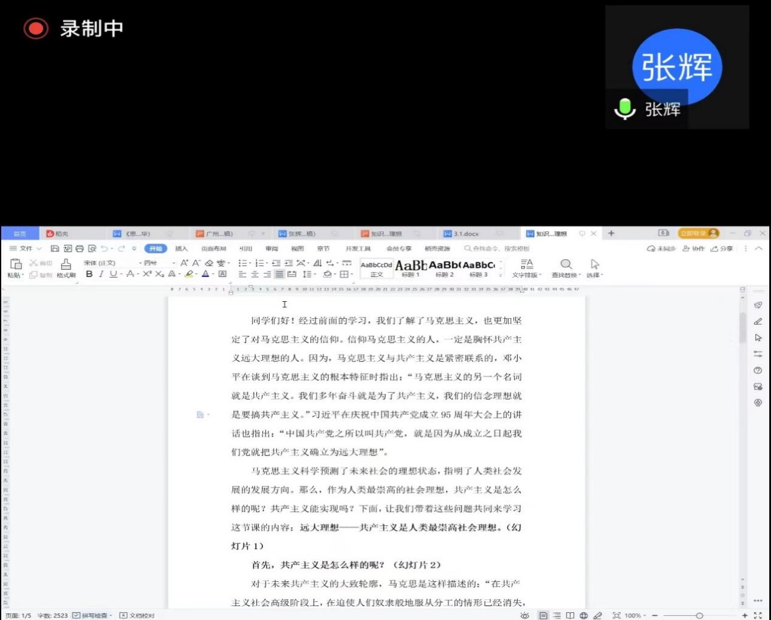The image size is (771, 620).
Task: Click the Paste (粘贴) clipboard icon
Action: coord(16,264)
